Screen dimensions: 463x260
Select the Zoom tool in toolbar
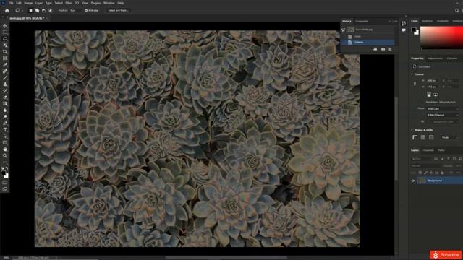[5, 156]
